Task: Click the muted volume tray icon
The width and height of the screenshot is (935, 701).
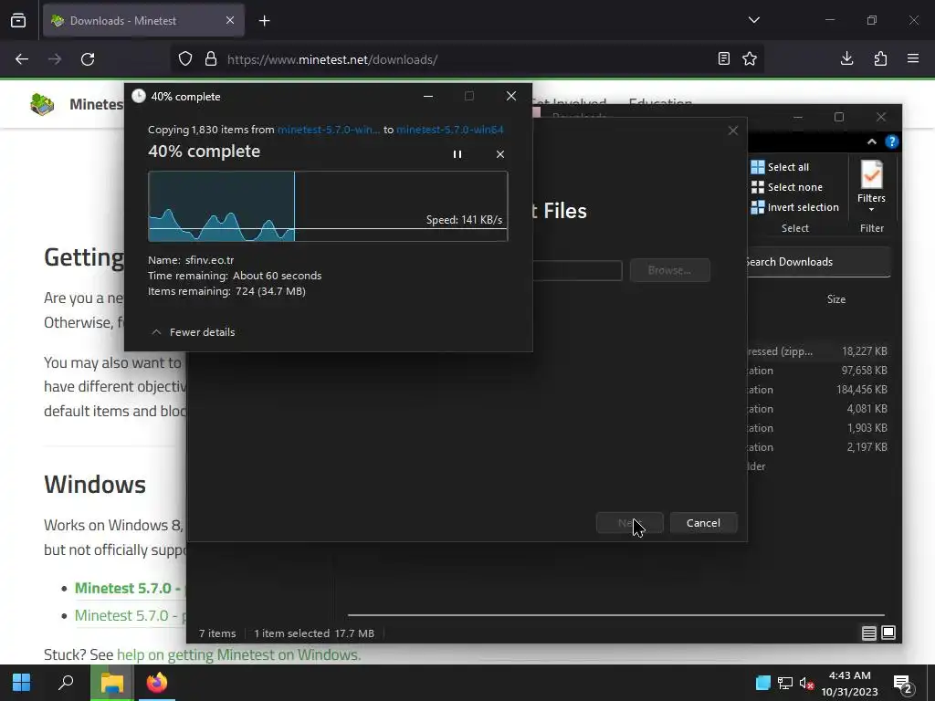Action: [807, 683]
